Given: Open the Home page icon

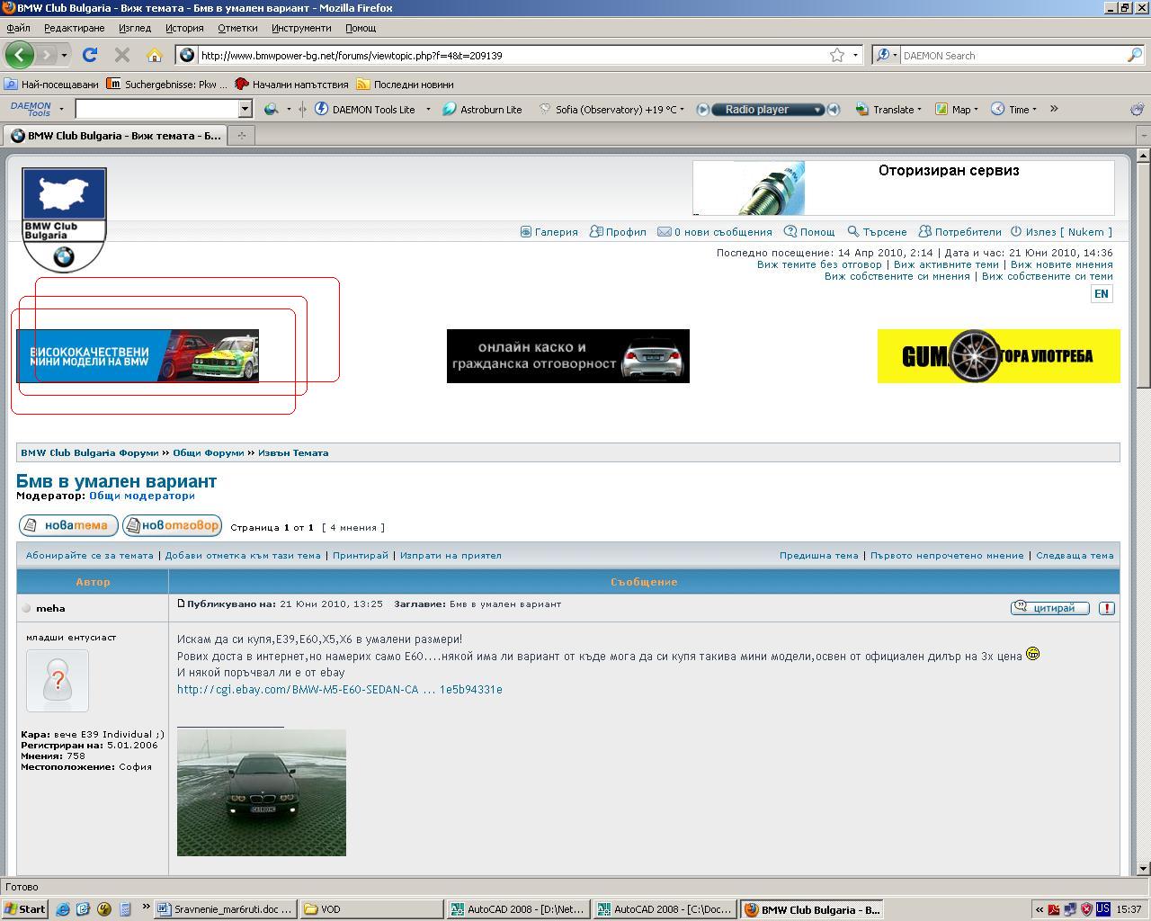Looking at the screenshot, I should coord(155,55).
